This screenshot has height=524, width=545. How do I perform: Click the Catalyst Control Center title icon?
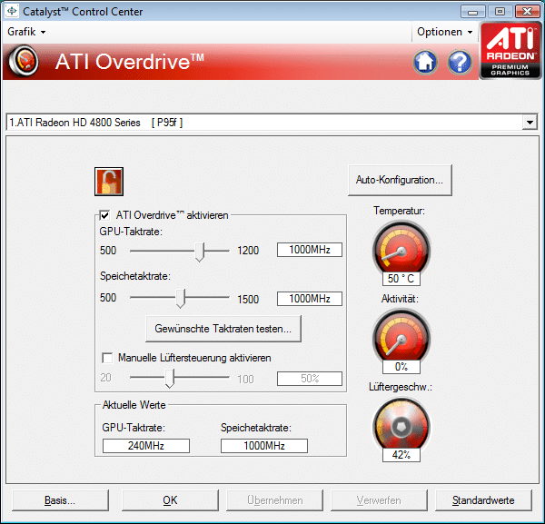(12, 11)
